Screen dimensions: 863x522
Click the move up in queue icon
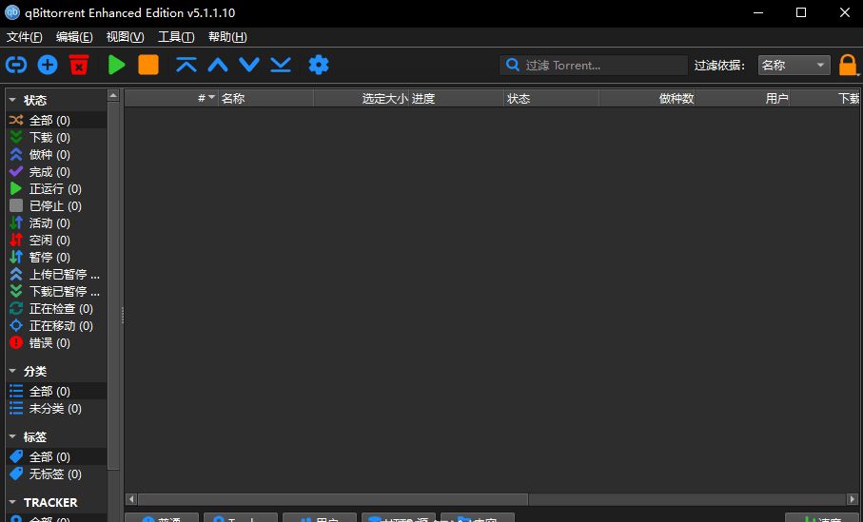(x=218, y=66)
